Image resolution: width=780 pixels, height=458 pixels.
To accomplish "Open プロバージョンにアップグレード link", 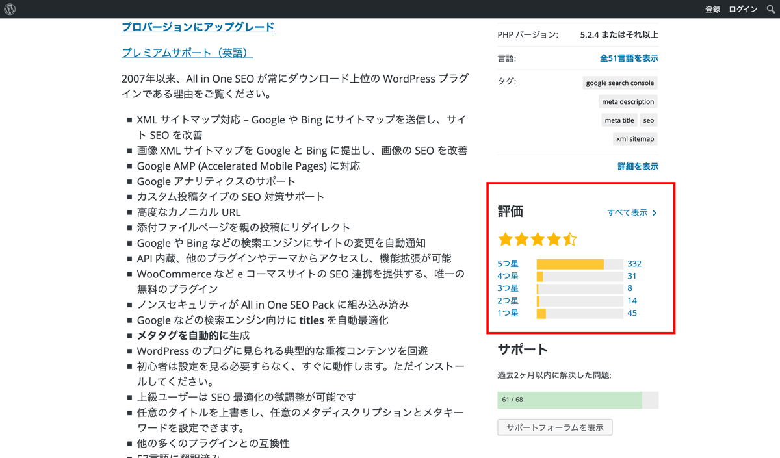I will point(198,27).
